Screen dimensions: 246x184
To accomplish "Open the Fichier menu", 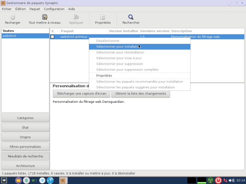I will pyautogui.click(x=6, y=9).
